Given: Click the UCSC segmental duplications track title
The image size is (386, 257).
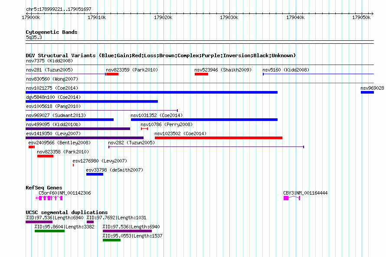Looking at the screenshot, I should click(67, 212).
